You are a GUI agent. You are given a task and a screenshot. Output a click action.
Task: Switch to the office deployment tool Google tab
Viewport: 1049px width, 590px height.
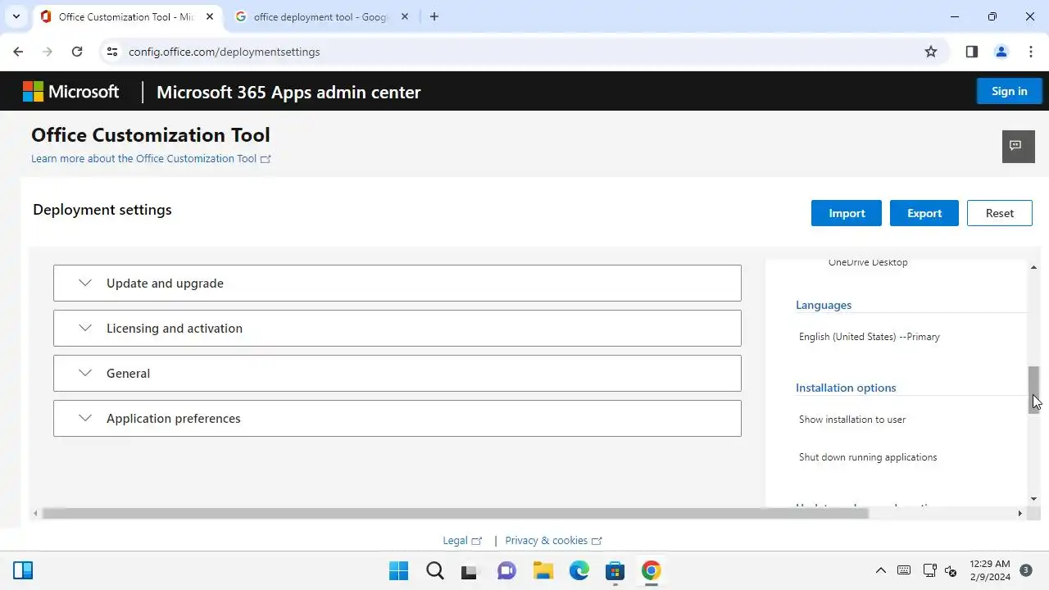321,16
